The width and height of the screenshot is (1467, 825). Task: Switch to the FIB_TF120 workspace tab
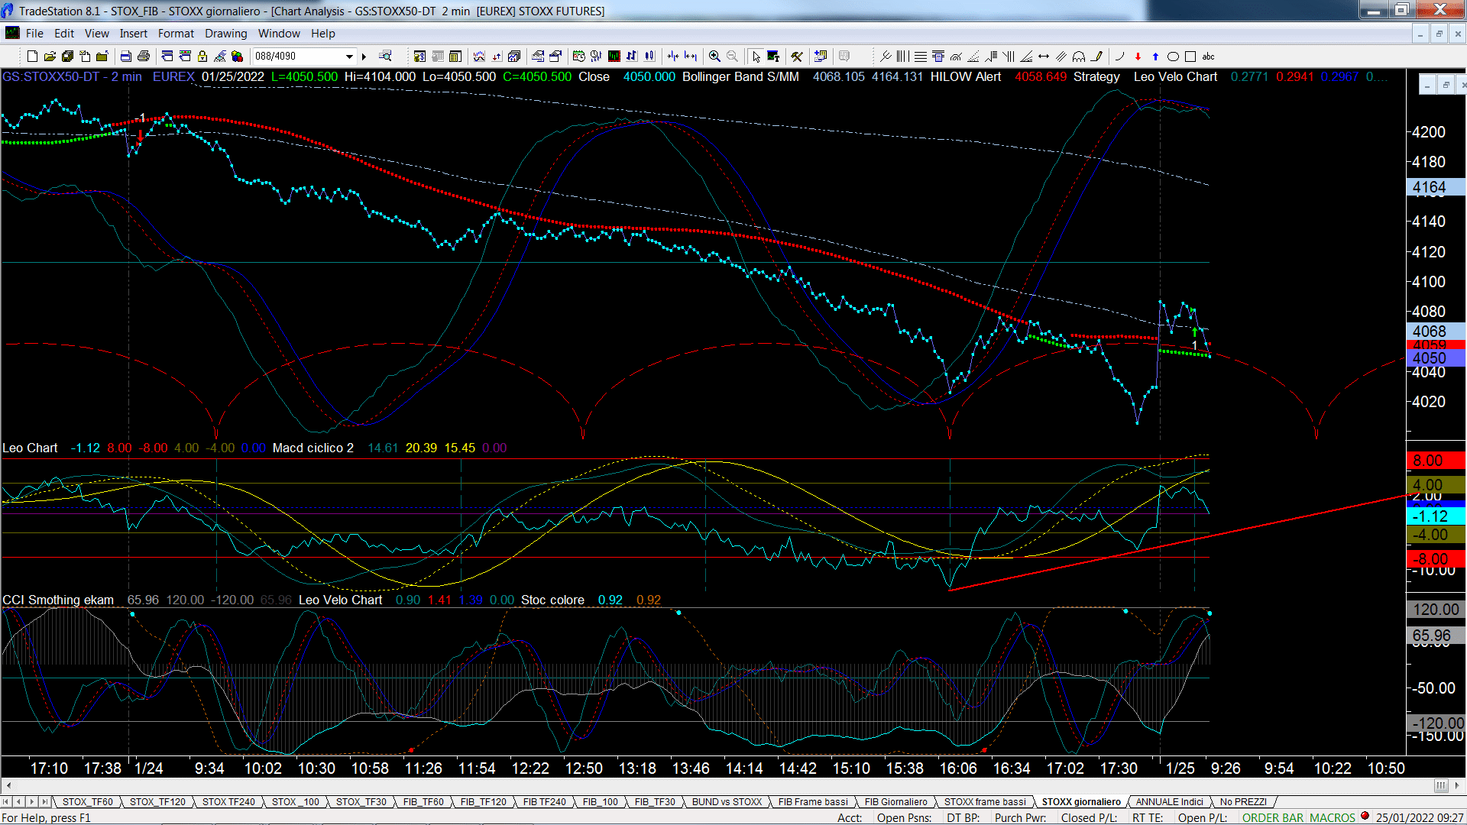coord(483,802)
